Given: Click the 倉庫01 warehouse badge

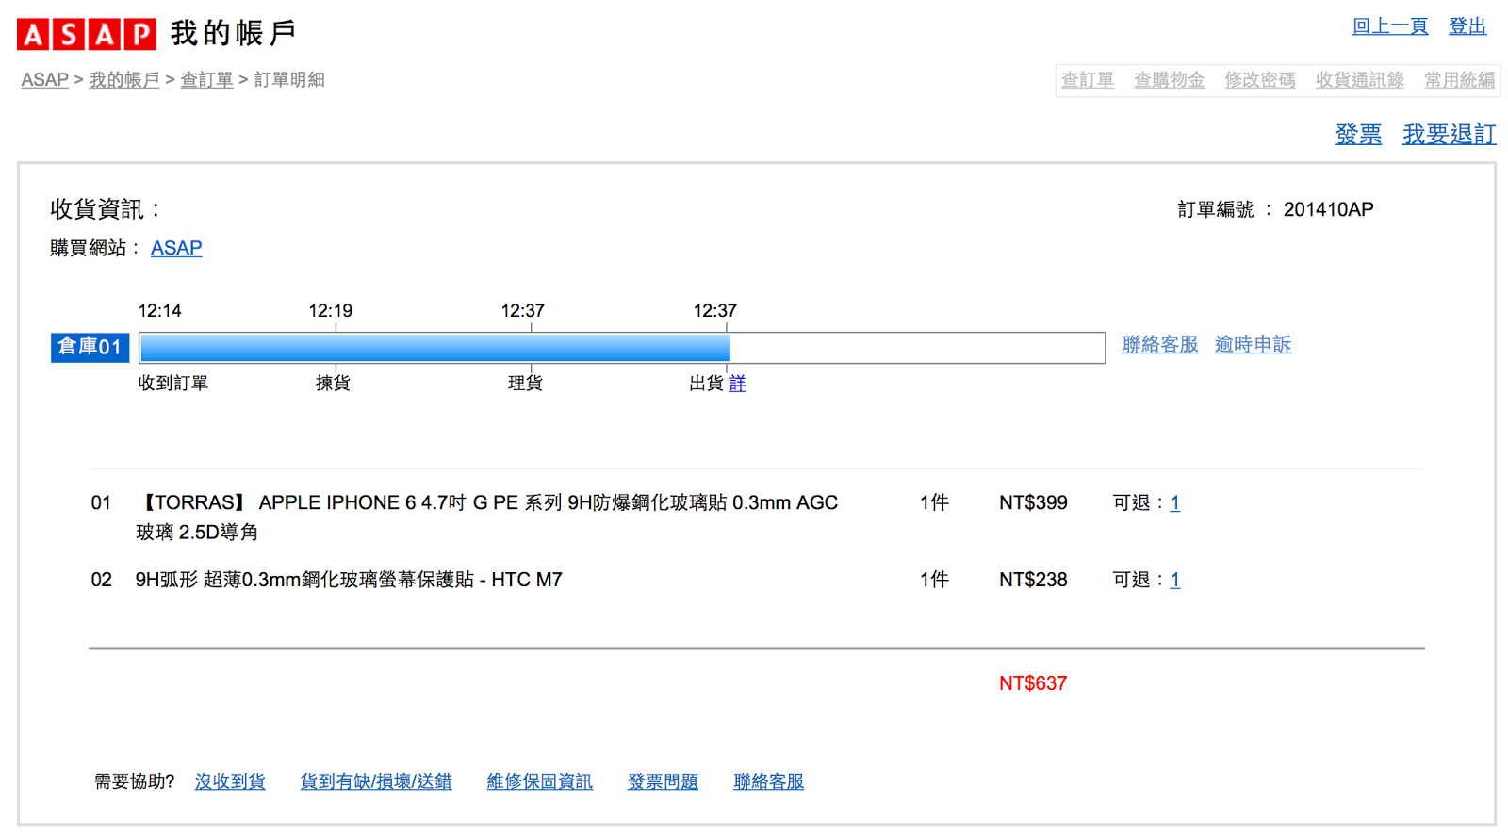Looking at the screenshot, I should (90, 347).
